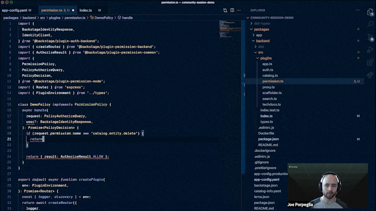
Task: Open techdocs.ts in the Explorer
Action: pos(272,104)
